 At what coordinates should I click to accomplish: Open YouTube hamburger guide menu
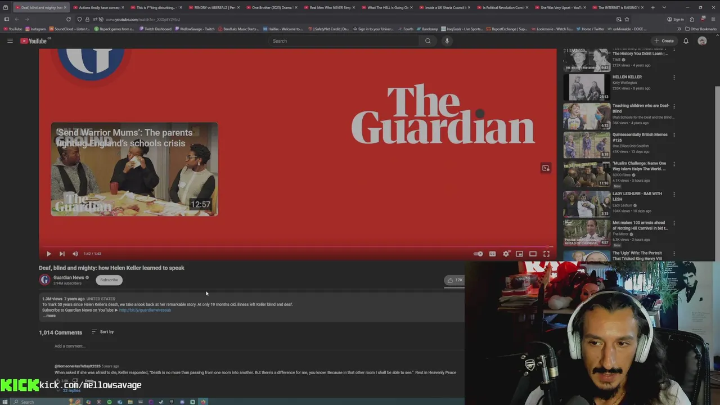pos(10,40)
